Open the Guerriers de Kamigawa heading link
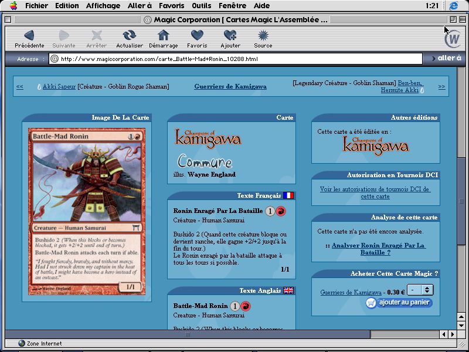The image size is (469, 352). (230, 86)
